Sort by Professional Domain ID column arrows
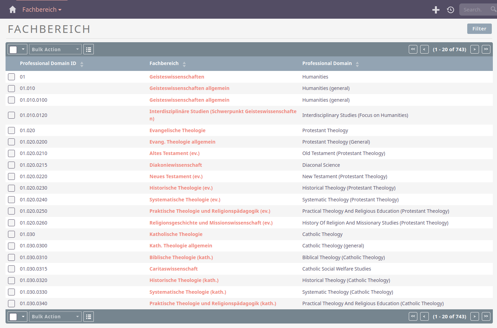497x328 pixels. [x=82, y=64]
